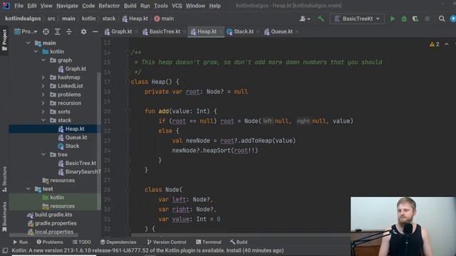The height and width of the screenshot is (256, 456).
Task: Collapse the stack folder
Action: 43,120
